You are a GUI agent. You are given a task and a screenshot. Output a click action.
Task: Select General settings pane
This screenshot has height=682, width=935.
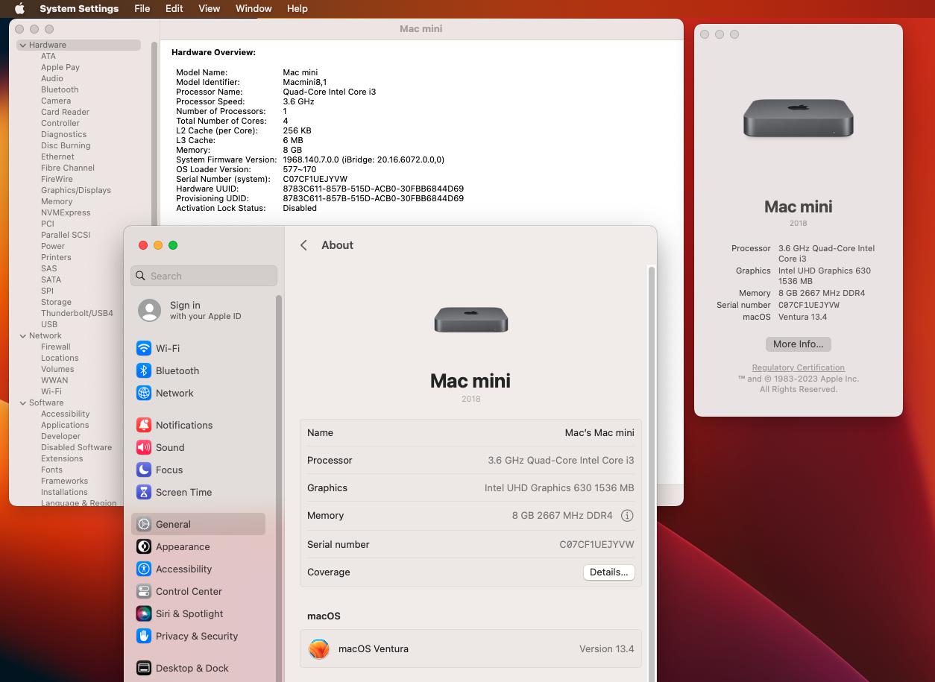[198, 524]
